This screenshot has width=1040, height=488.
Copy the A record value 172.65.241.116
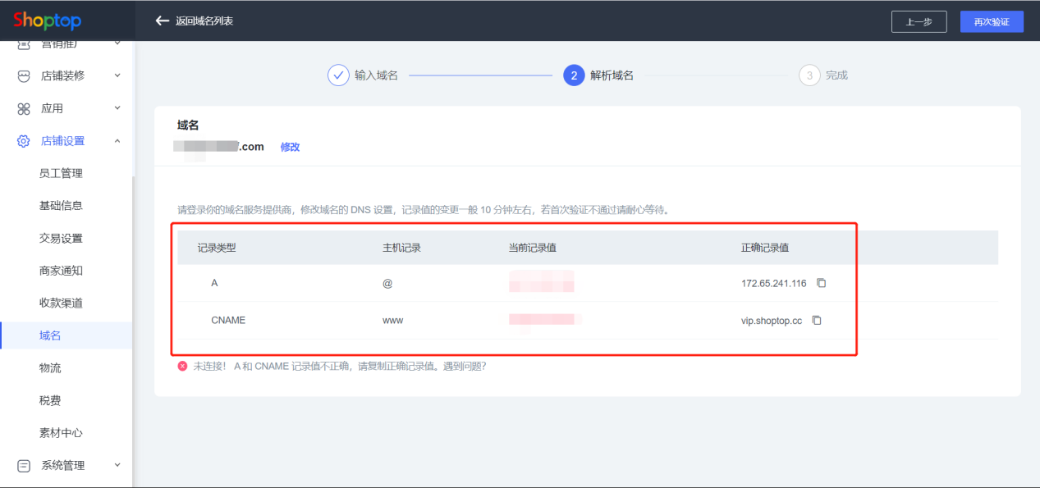coord(821,283)
